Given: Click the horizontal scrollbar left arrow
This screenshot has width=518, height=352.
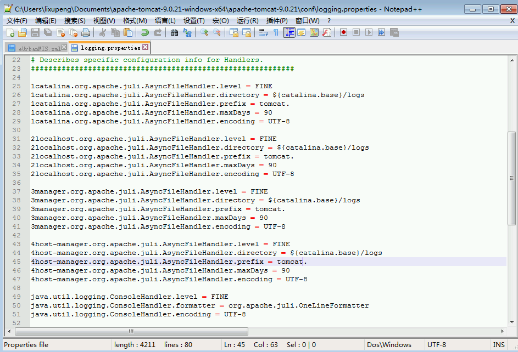Looking at the screenshot, I should 9,331.
